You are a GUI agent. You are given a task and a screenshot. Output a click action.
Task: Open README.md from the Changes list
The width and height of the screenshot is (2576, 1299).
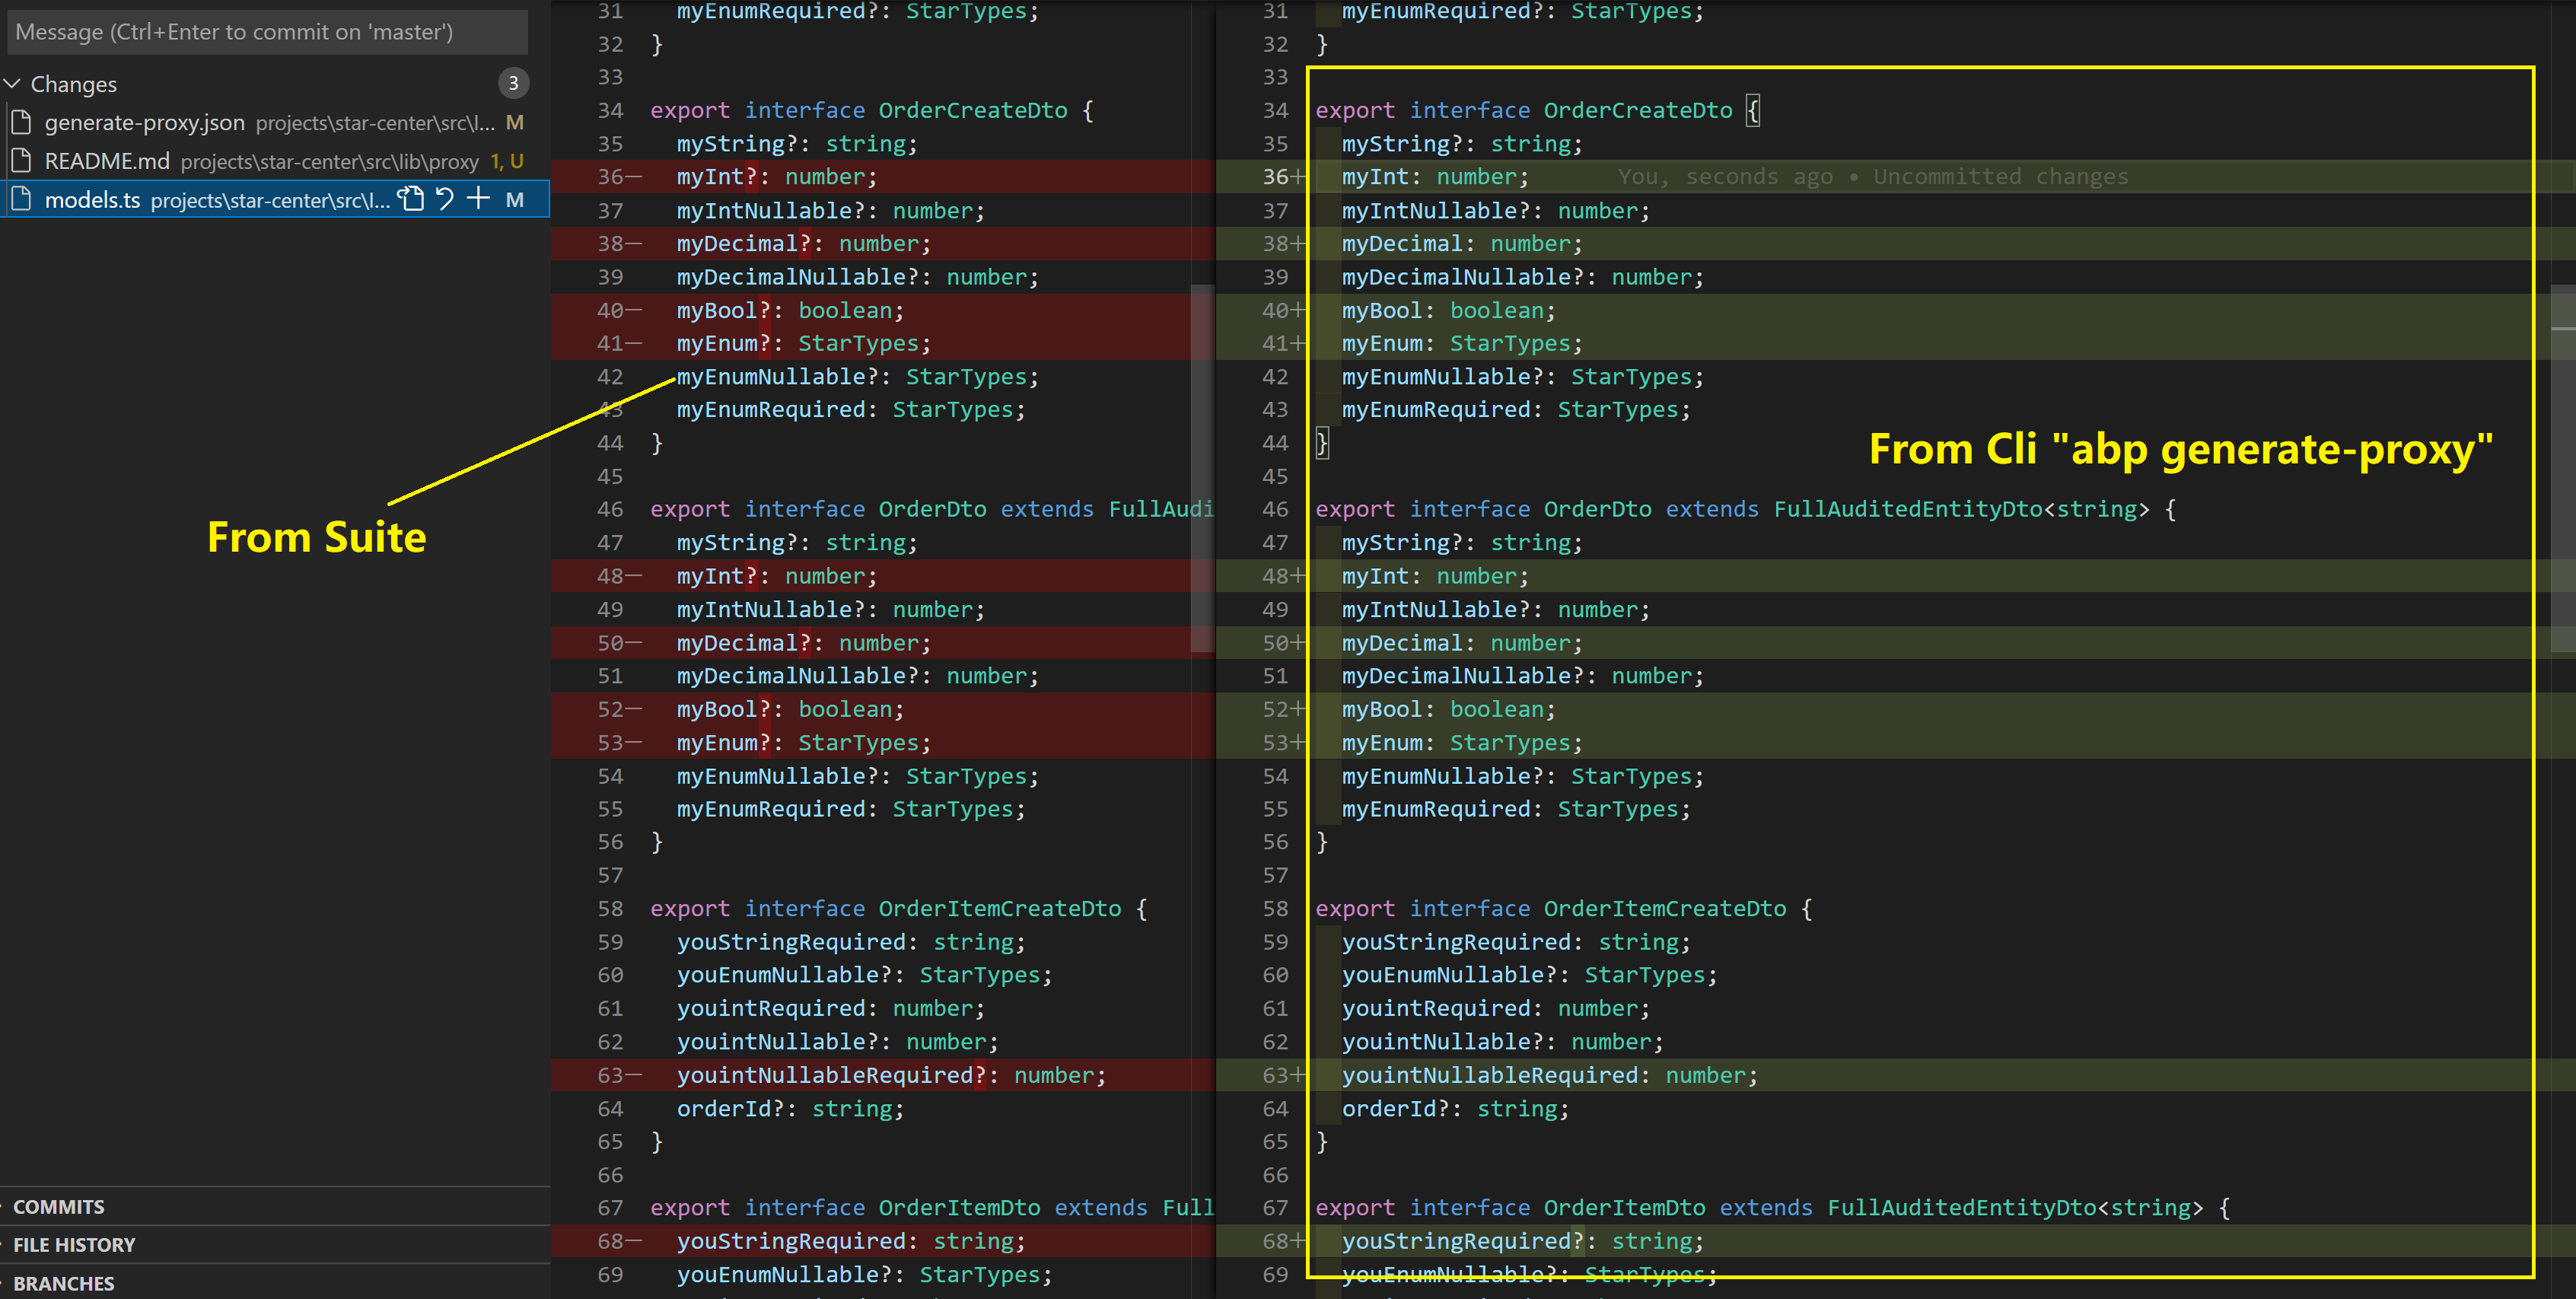pos(107,161)
